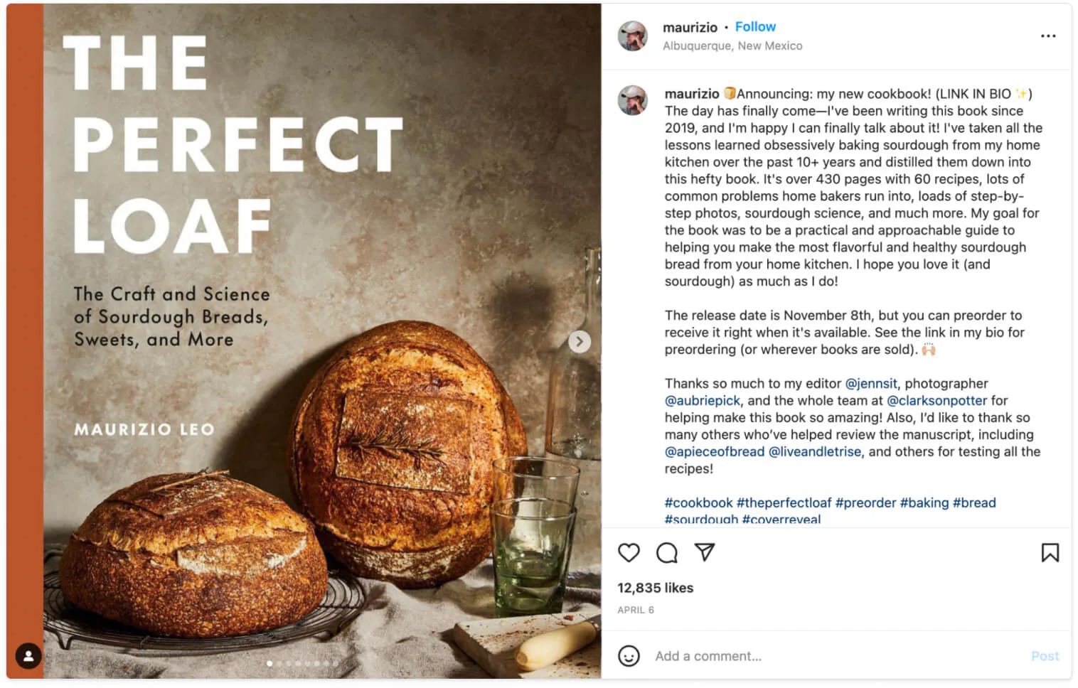Visit the @clarksonpotter mention
Viewport: 1078px width, 688px height.
937,400
